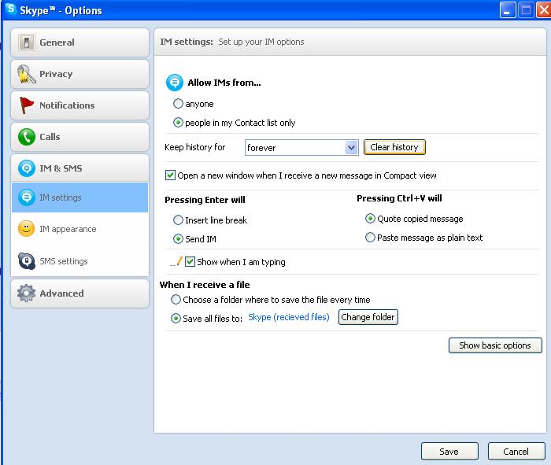The image size is (551, 465).
Task: Click Show basic options button
Action: pyautogui.click(x=495, y=345)
